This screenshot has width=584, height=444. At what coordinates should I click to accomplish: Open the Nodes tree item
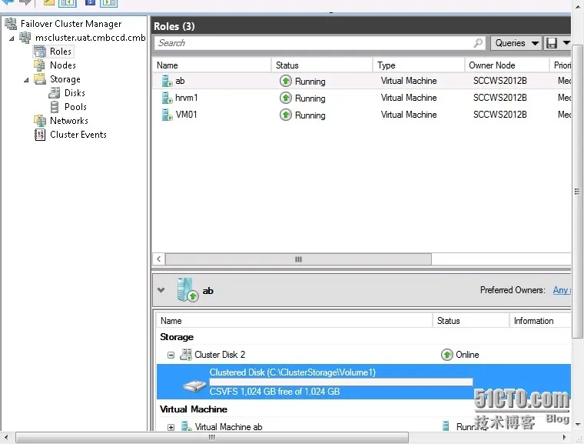click(x=62, y=65)
